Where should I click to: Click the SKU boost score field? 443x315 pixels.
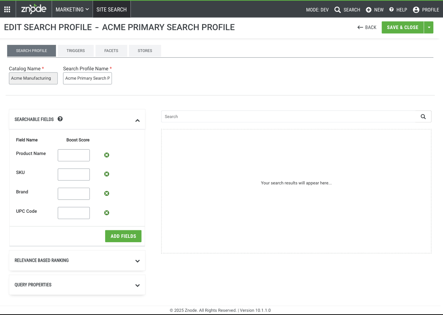point(74,174)
